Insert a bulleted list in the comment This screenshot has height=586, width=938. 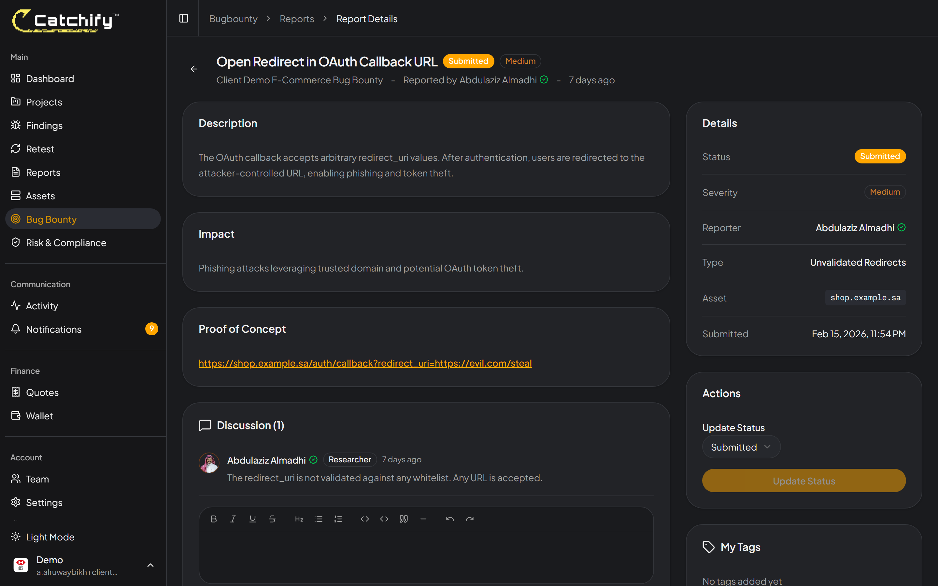318,519
